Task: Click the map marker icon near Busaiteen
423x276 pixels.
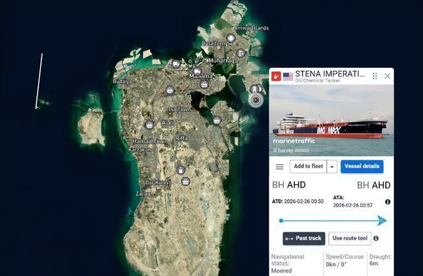Action: point(231,38)
